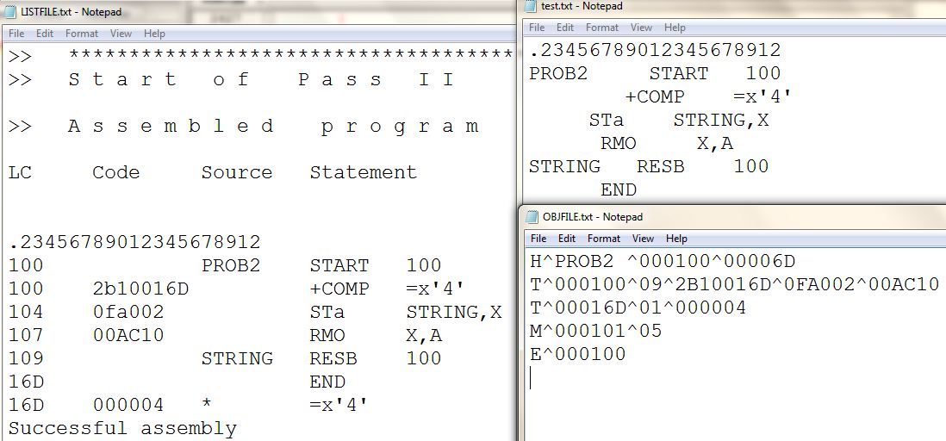Click location counter '109' in LISTFILE
The height and width of the screenshot is (441, 946).
(x=26, y=358)
